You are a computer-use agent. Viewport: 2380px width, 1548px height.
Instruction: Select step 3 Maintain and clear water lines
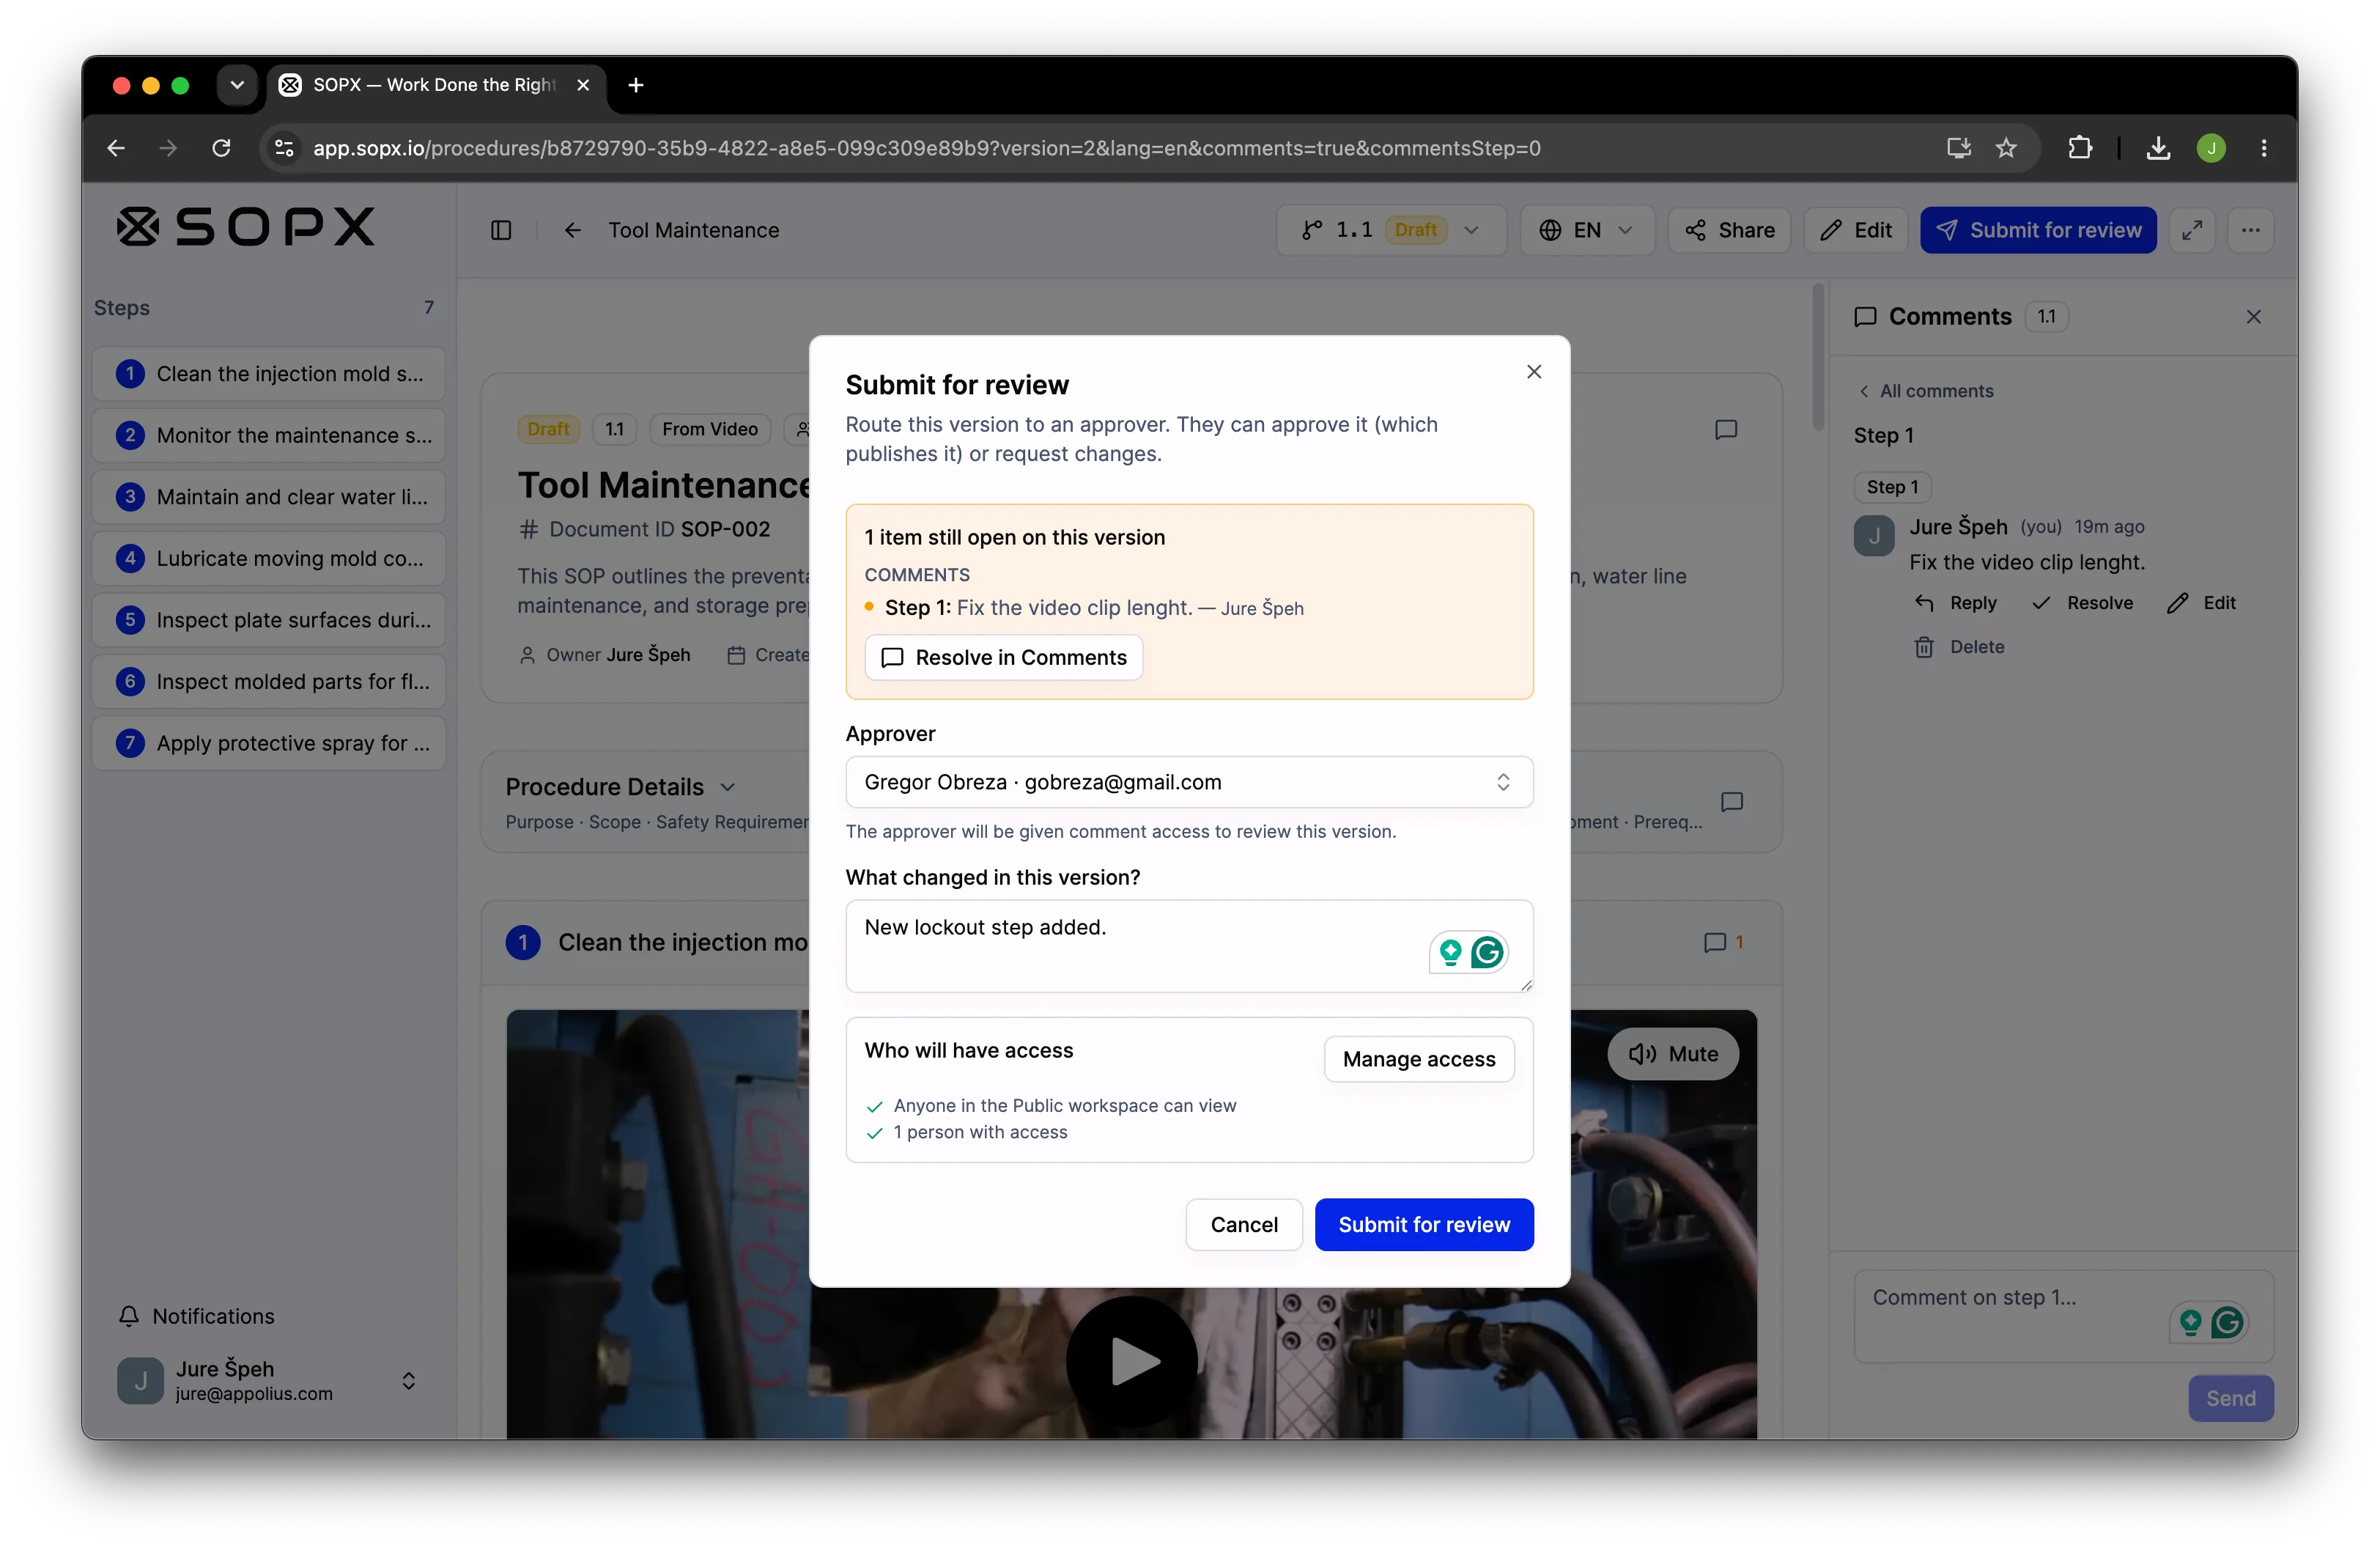[269, 497]
